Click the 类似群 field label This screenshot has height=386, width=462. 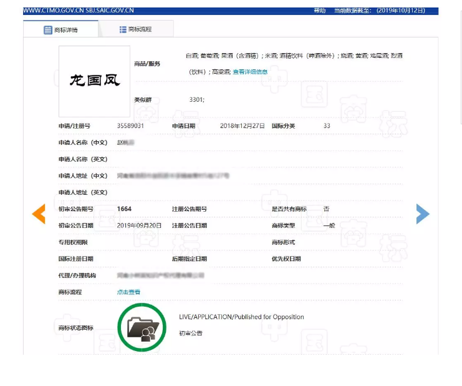[x=143, y=100]
